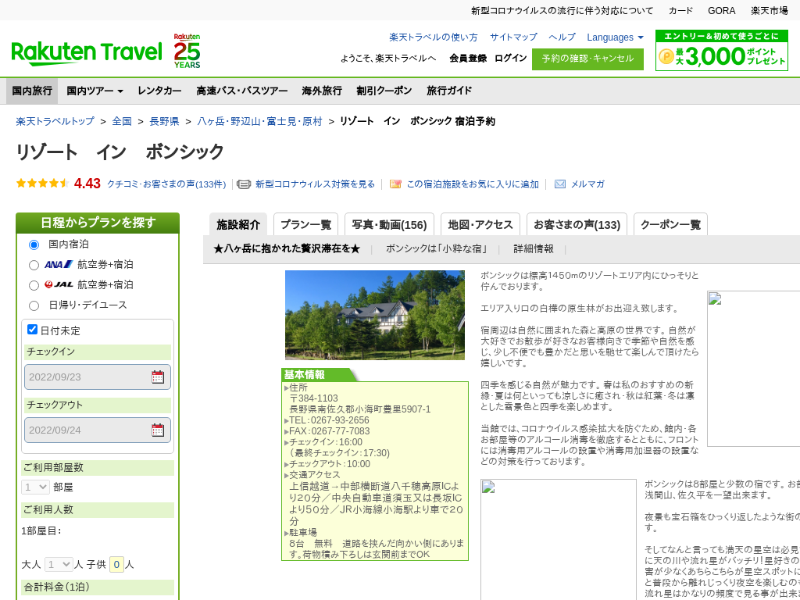Open the クーポン一覧 tab

point(670,224)
